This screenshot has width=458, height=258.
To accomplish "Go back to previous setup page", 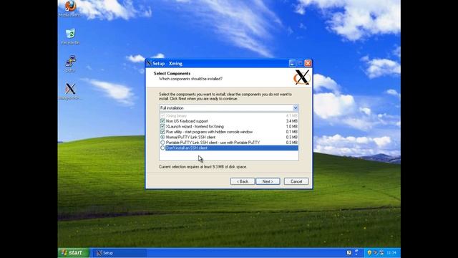I will point(242,181).
